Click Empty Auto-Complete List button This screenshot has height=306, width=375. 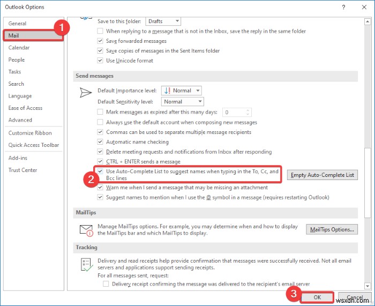[322, 175]
